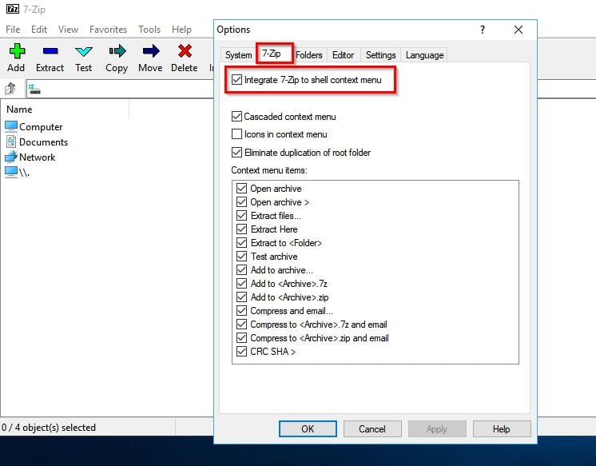
Task: Uncheck the Open archive > item
Action: pos(241,201)
